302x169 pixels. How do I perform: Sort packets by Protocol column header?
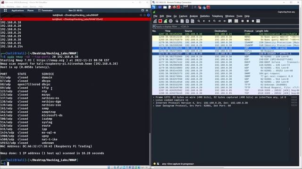click(x=249, y=31)
